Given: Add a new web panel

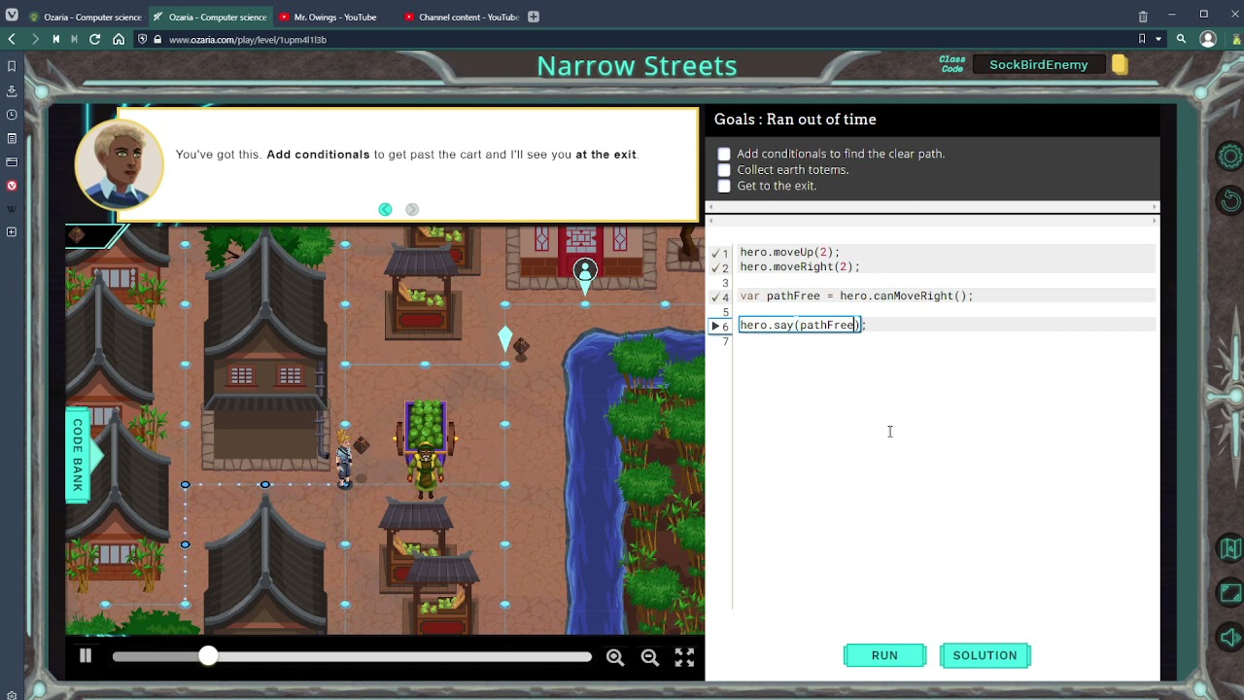Looking at the screenshot, I should click(x=12, y=232).
